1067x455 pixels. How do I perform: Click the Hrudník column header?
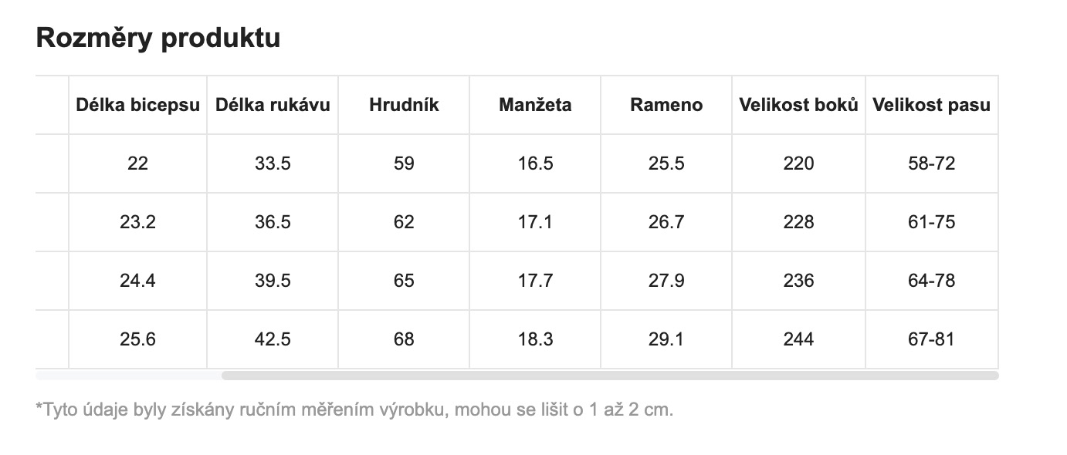coord(404,105)
